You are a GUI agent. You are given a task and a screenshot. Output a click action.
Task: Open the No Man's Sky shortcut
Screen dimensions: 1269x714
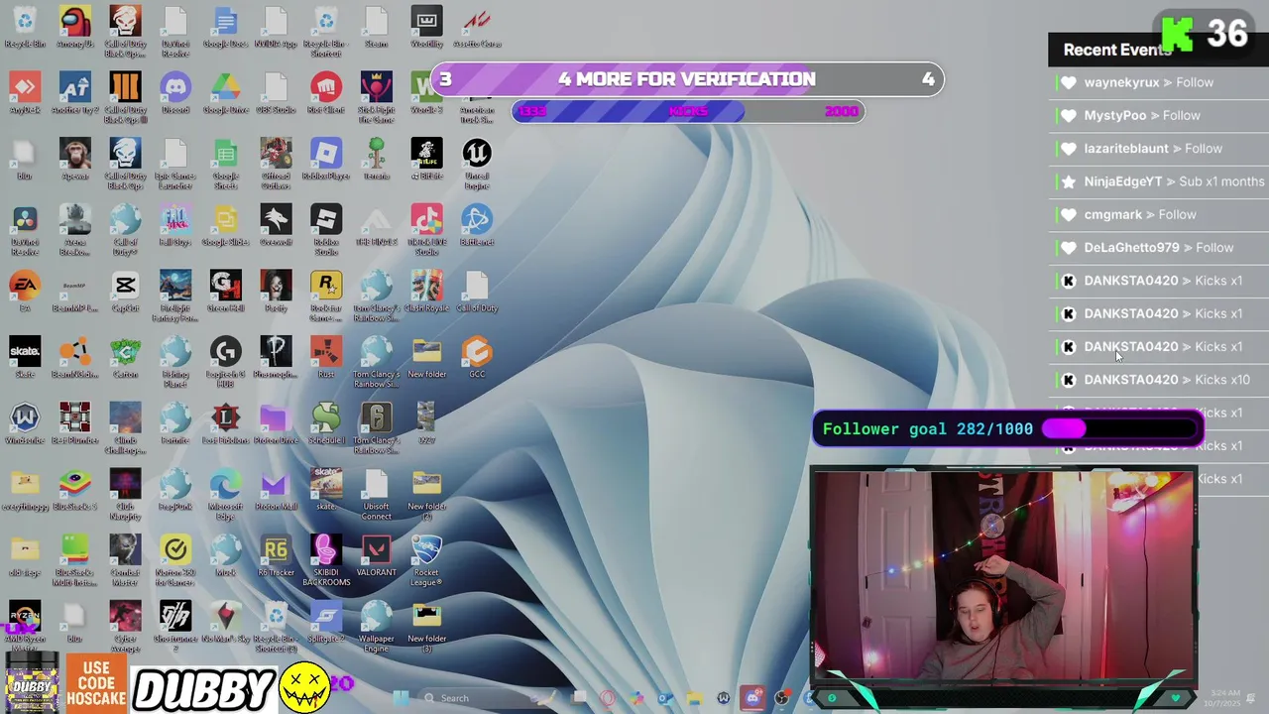pos(225,622)
